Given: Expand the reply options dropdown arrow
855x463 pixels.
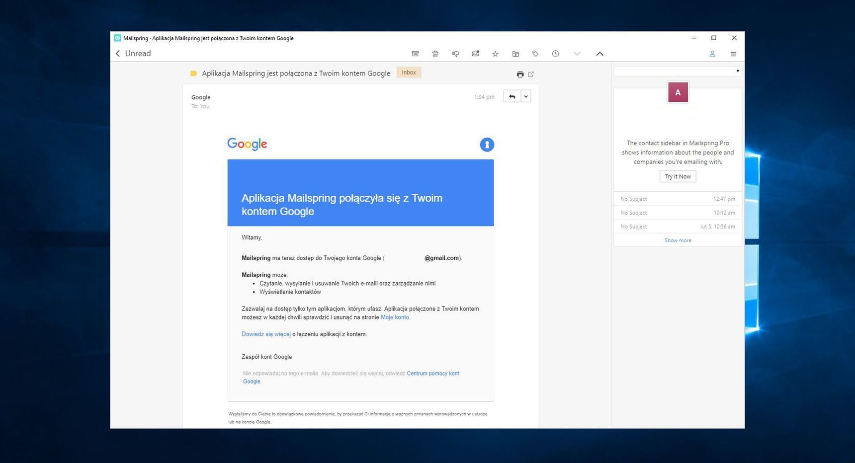Looking at the screenshot, I should 526,96.
